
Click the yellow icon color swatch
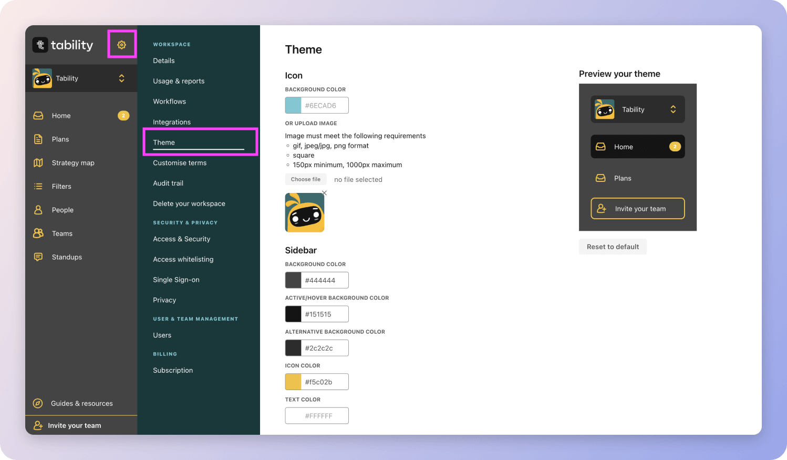[x=293, y=382]
